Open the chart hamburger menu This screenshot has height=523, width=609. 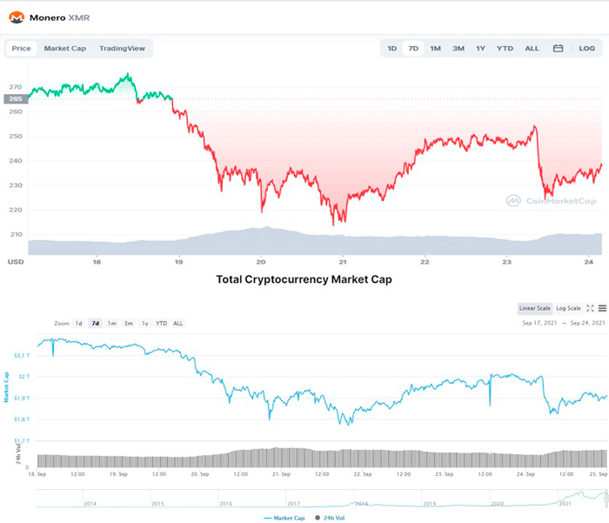[602, 308]
